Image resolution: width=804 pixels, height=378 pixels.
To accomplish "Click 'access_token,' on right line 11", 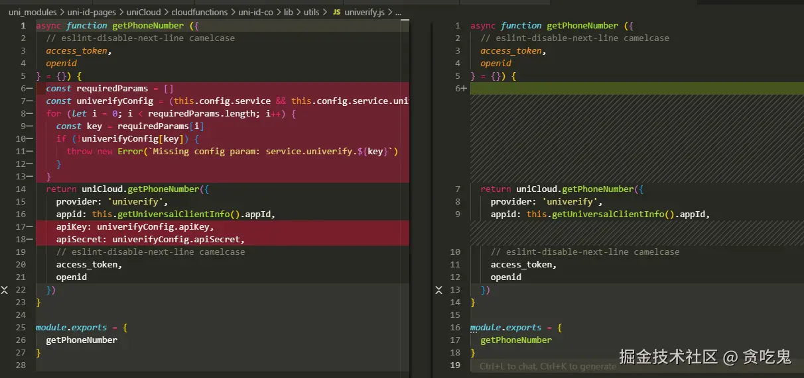I will tap(523, 265).
